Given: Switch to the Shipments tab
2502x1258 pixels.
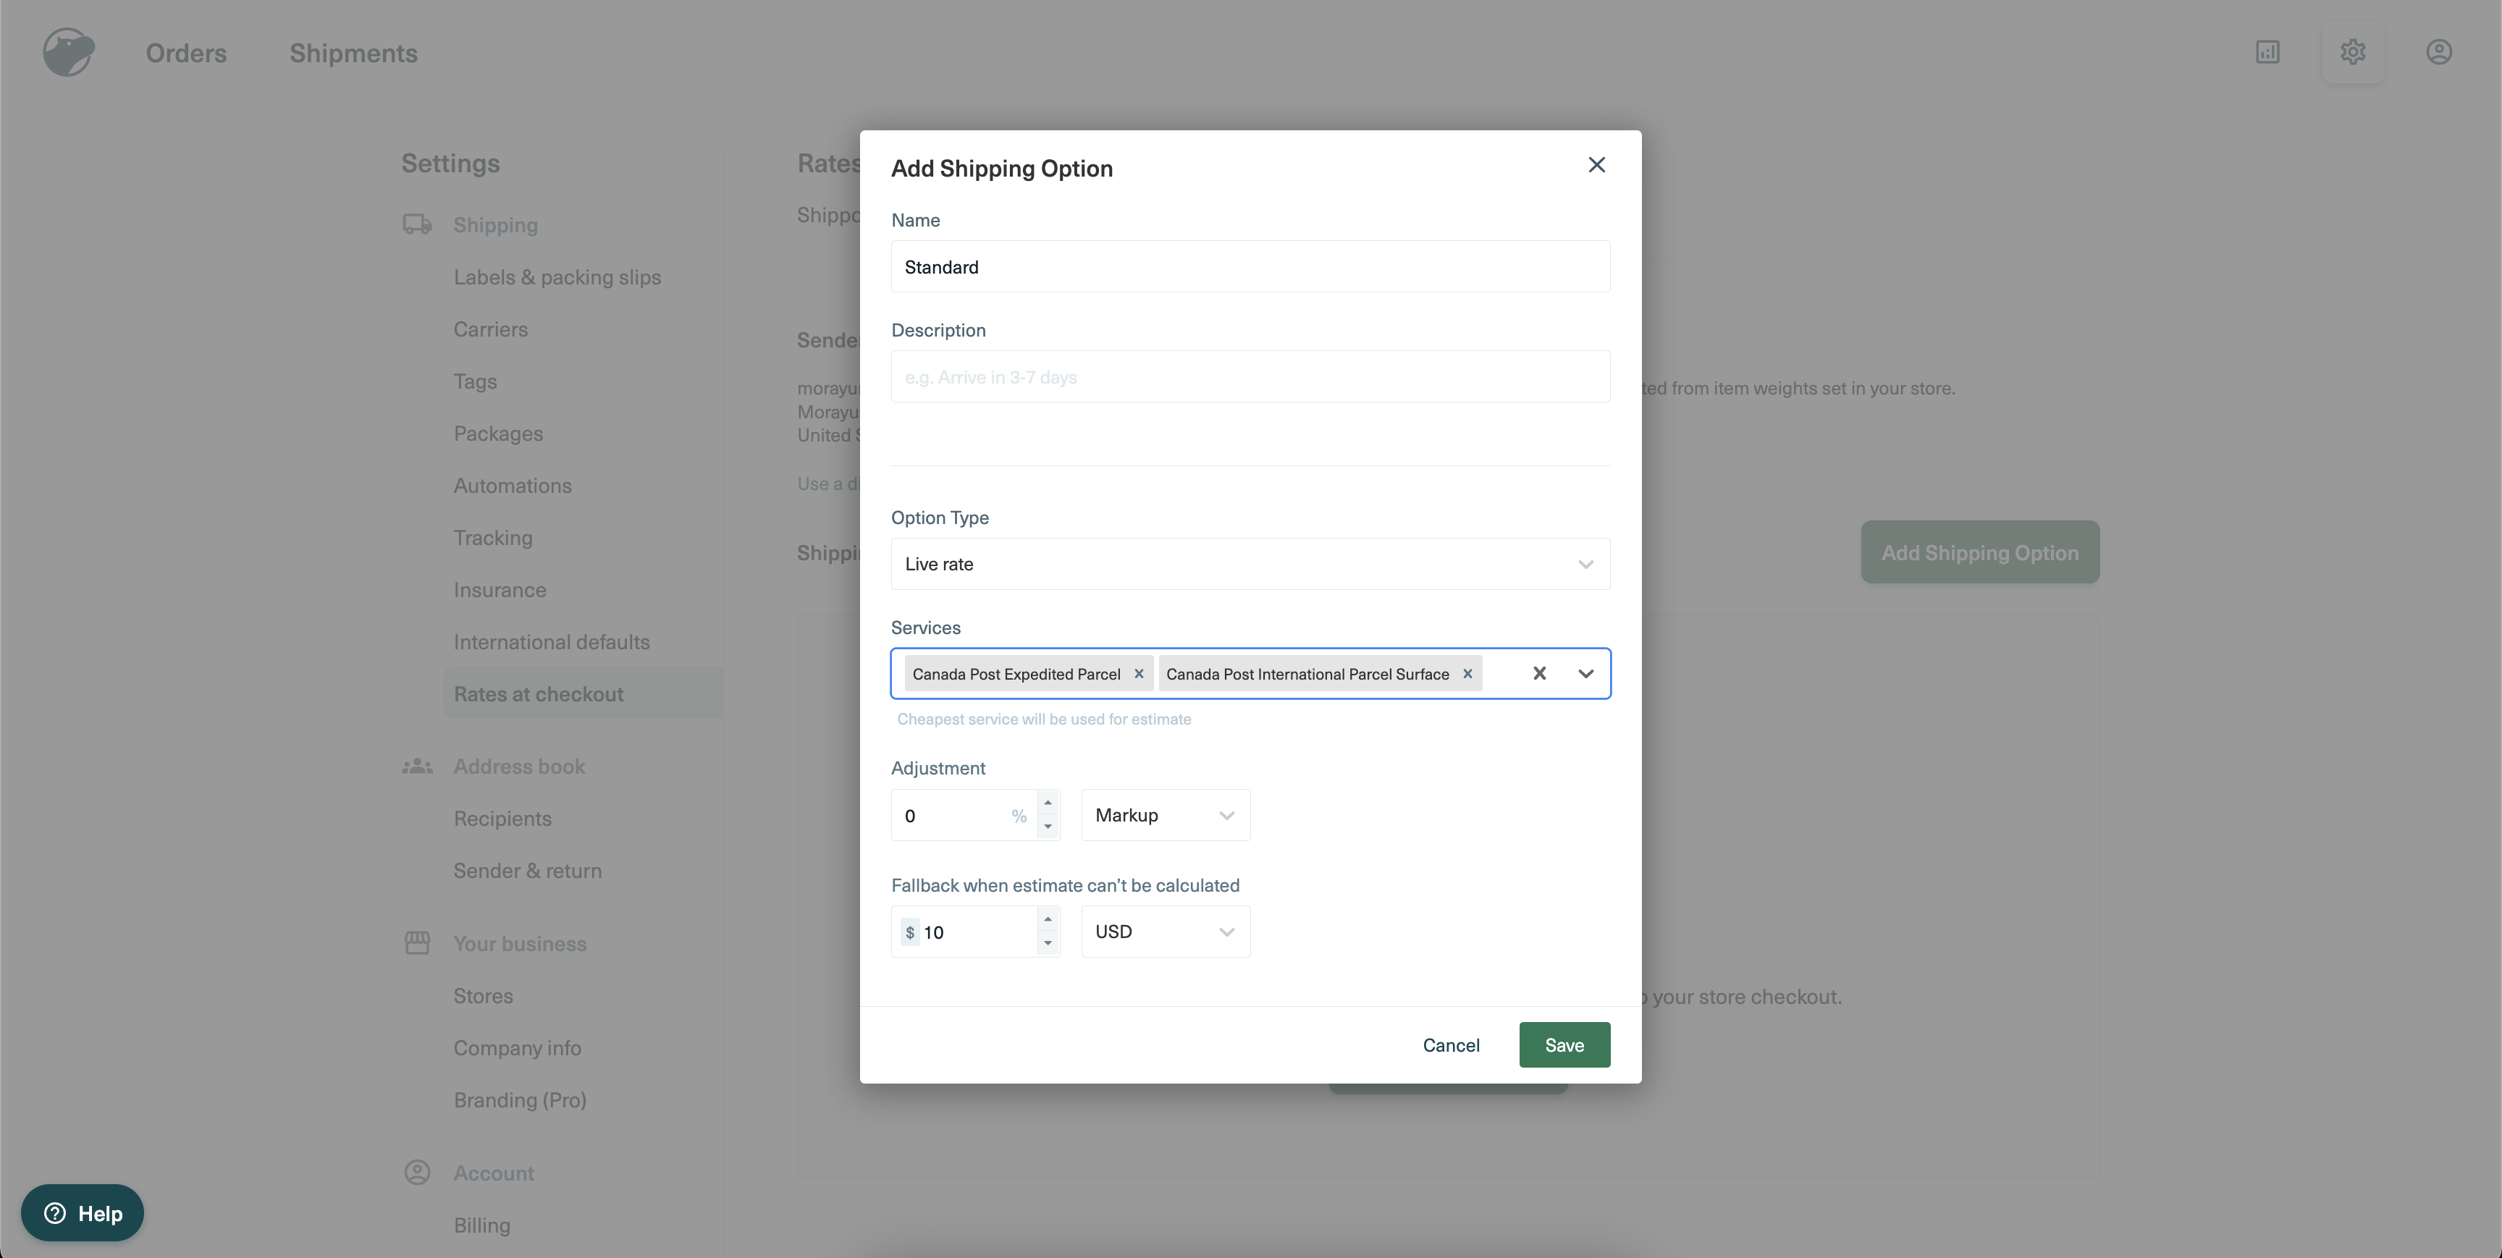Looking at the screenshot, I should pyautogui.click(x=353, y=54).
